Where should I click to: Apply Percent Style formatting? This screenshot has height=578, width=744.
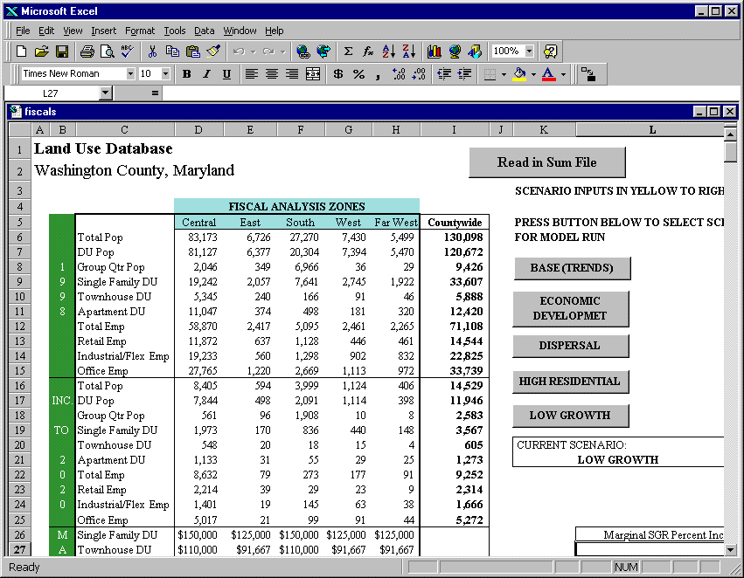coord(358,74)
